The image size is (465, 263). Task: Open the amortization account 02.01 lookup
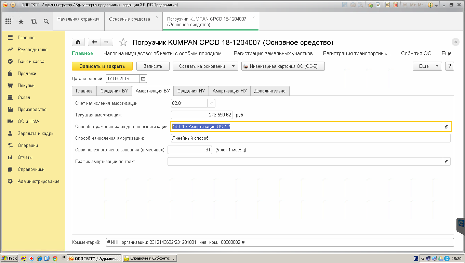(212, 103)
